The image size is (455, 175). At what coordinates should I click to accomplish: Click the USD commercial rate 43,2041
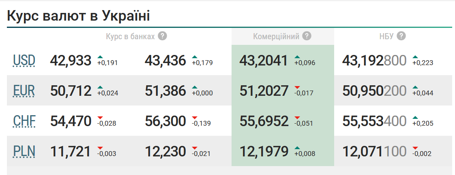264,61
